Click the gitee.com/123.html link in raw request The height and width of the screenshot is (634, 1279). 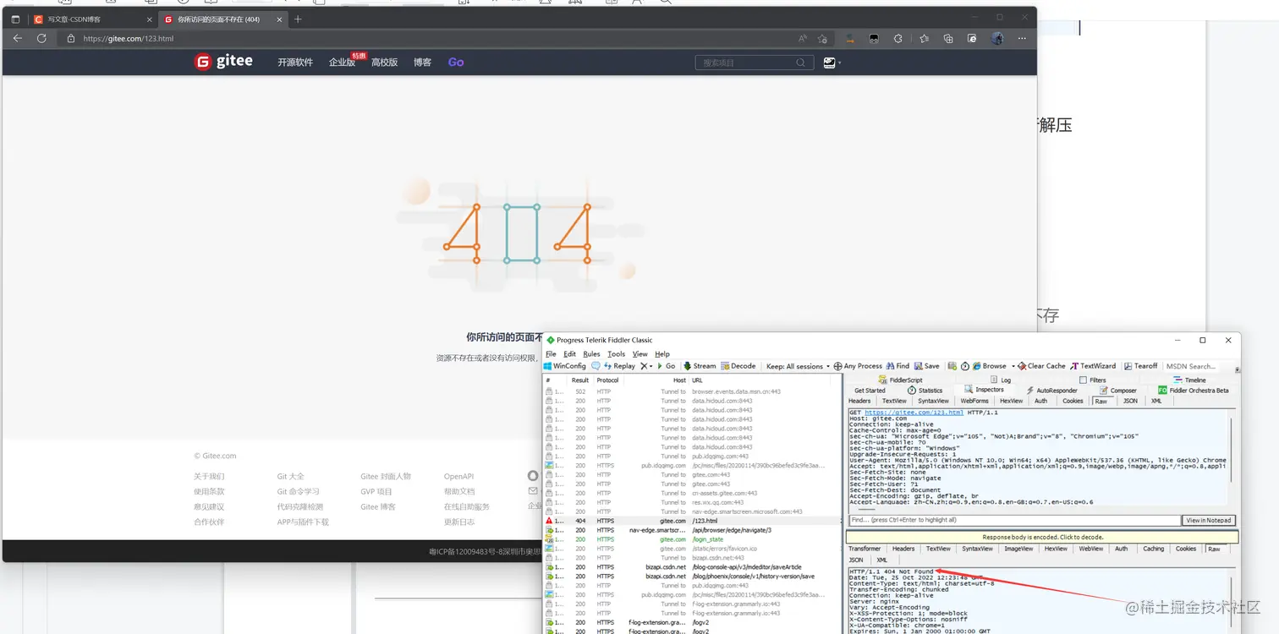pyautogui.click(x=914, y=413)
